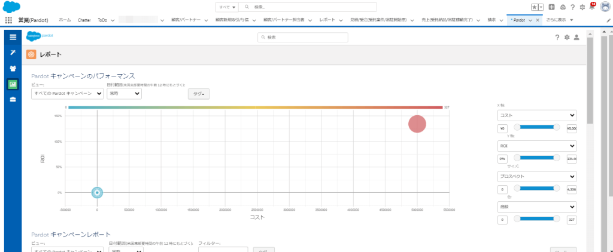Select the large red campaign bubble
The width and height of the screenshot is (613, 252).
[417, 124]
